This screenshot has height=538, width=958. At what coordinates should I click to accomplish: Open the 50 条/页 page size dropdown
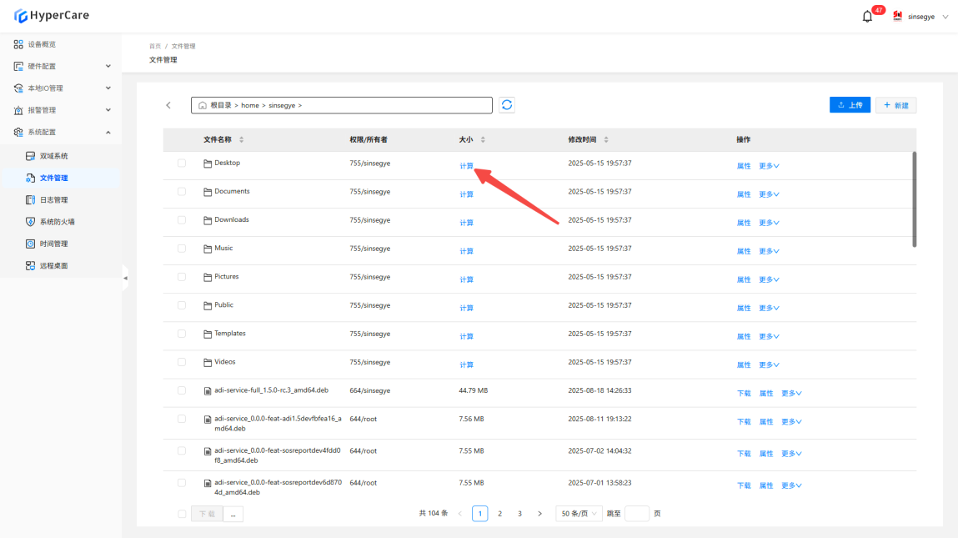pos(579,514)
